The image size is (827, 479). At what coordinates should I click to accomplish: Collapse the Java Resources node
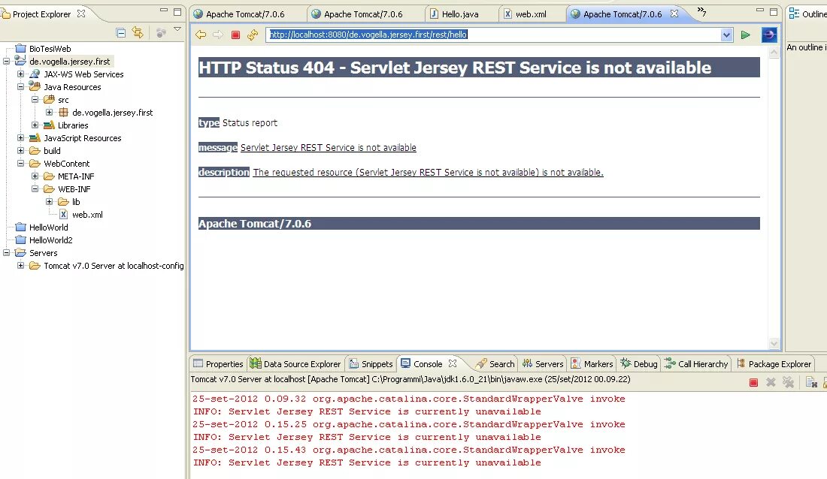click(20, 86)
